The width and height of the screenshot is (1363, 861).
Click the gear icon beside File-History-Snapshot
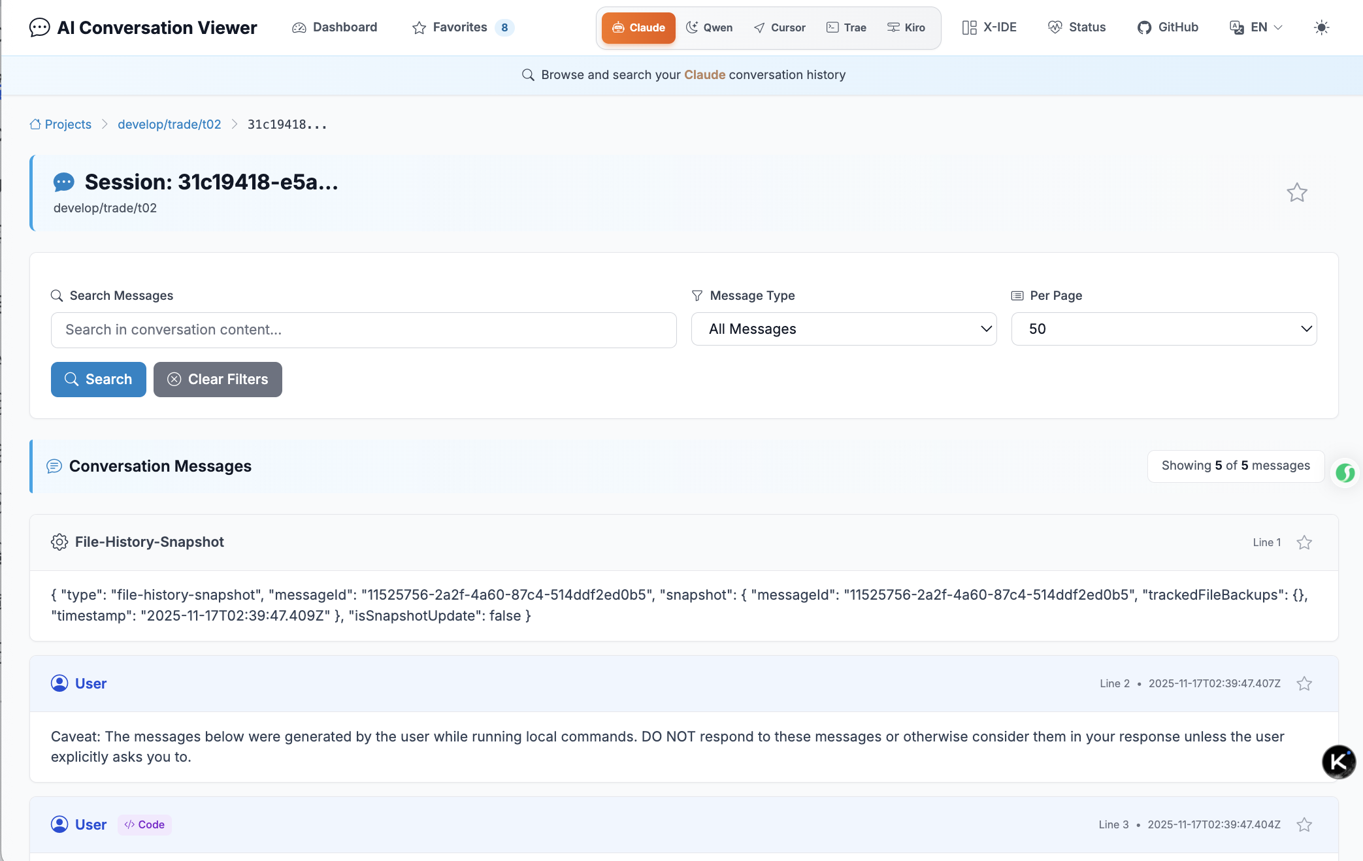[59, 542]
